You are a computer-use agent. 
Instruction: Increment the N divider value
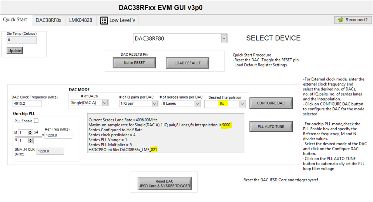pos(30,139)
